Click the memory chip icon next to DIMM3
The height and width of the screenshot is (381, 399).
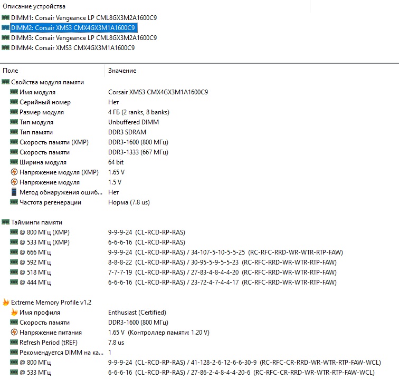pyautogui.click(x=5, y=37)
